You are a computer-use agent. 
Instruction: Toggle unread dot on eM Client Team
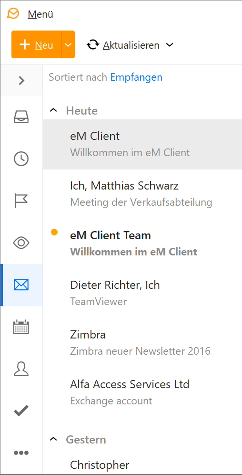54,232
